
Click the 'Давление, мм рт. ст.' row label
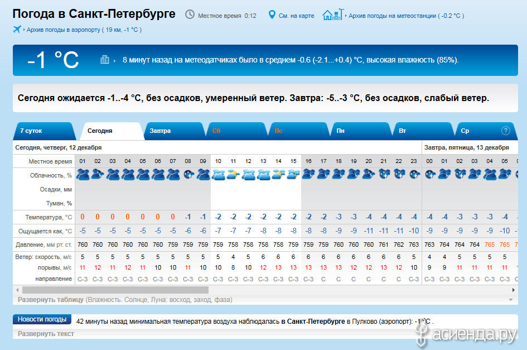click(43, 244)
